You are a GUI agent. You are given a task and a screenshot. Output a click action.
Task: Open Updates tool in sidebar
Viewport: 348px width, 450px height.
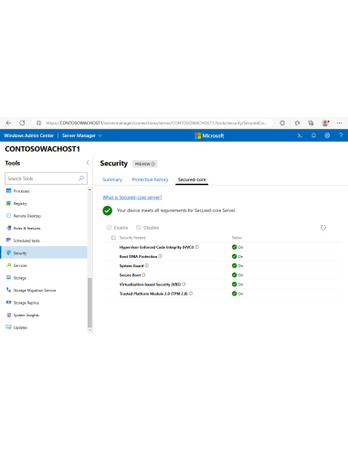click(x=44, y=327)
